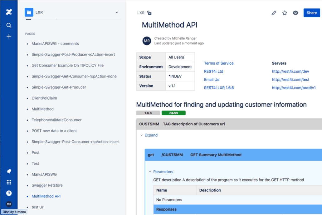Open Swagger Petstore page in sidebar
The image size is (322, 215).
[47, 185]
